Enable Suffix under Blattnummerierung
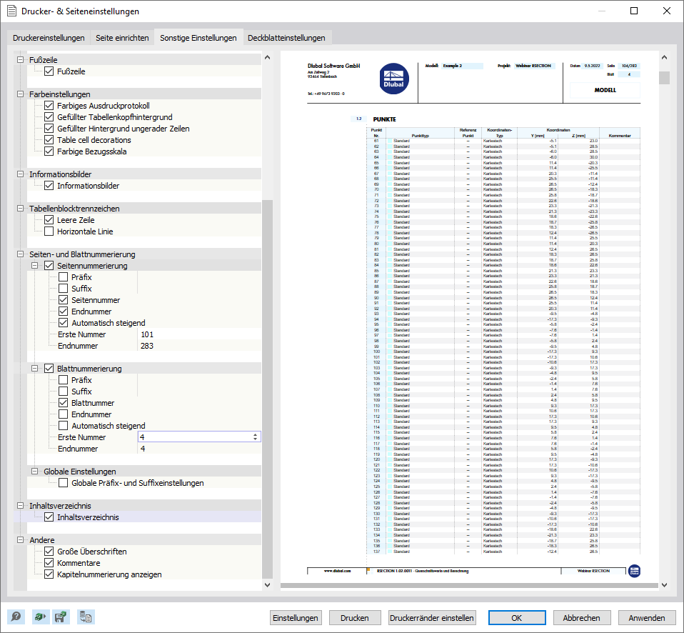 tap(64, 391)
